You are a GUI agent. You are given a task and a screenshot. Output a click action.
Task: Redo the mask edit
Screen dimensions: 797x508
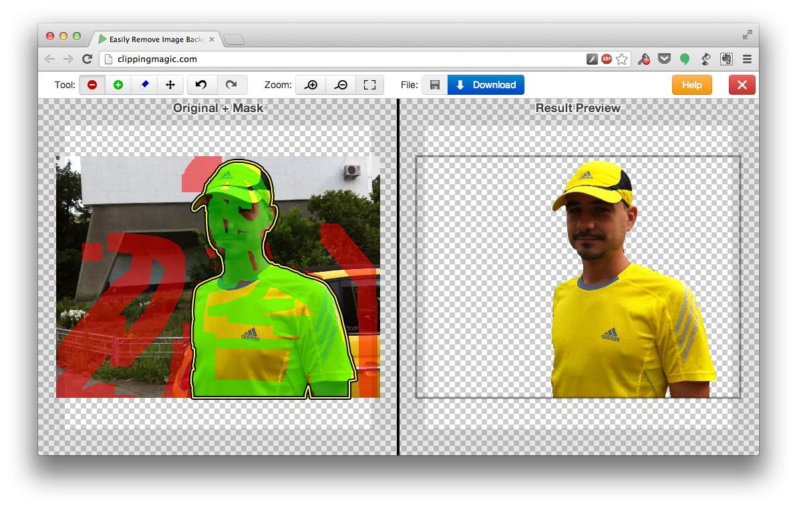231,85
